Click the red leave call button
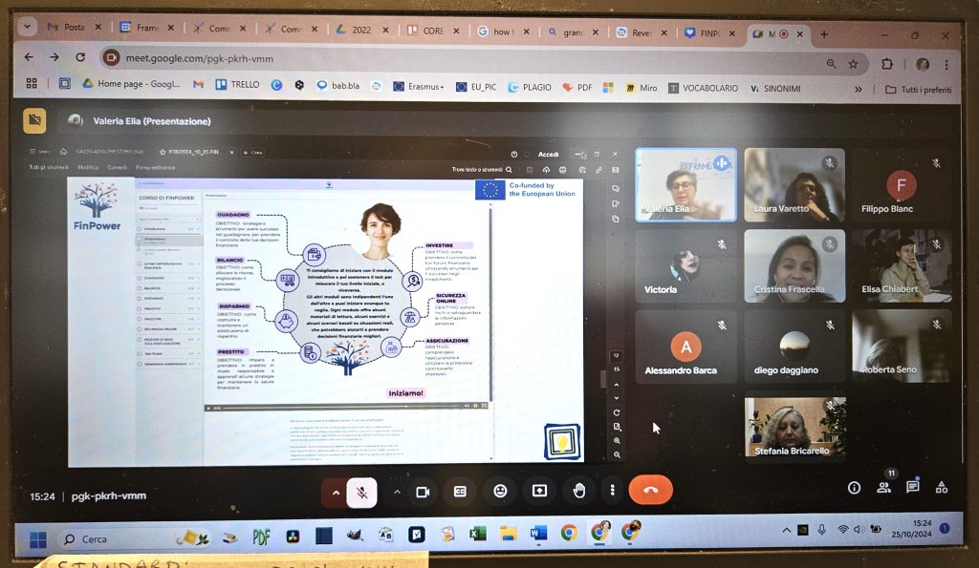Screen dimensions: 979x568 click(x=650, y=490)
